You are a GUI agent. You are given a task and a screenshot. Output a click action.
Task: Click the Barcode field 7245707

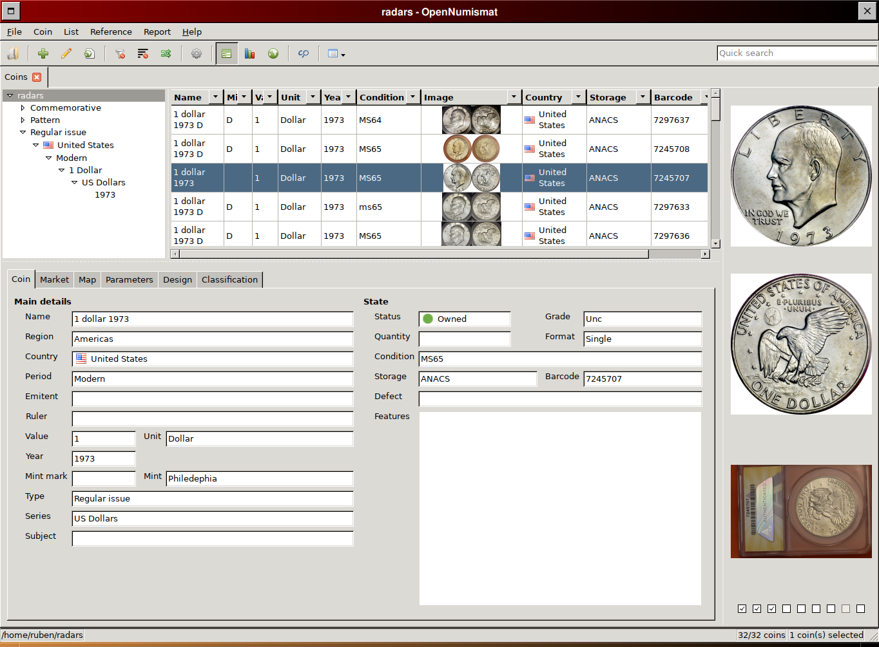pos(642,379)
